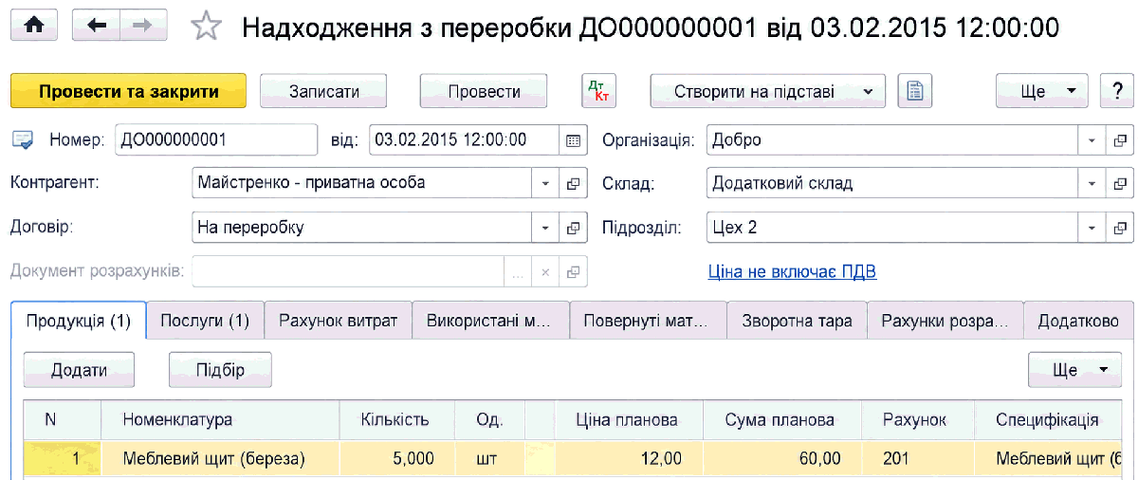Open the Використані м... tab
Image resolution: width=1138 pixels, height=480 pixels.
coord(490,321)
